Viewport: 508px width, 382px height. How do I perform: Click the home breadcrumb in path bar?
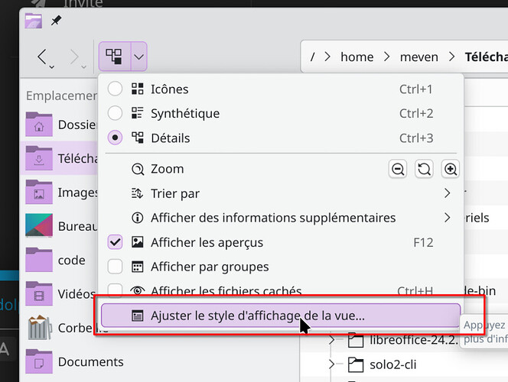[x=357, y=57]
